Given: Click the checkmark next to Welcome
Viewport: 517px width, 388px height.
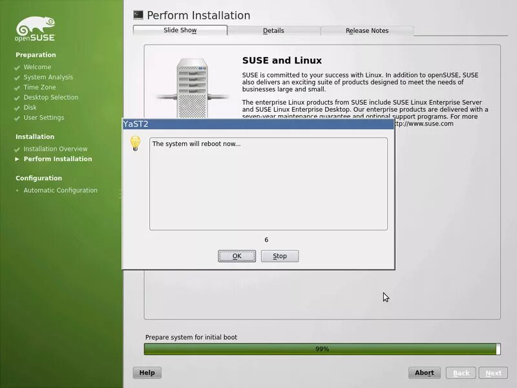Looking at the screenshot, I should 17,68.
